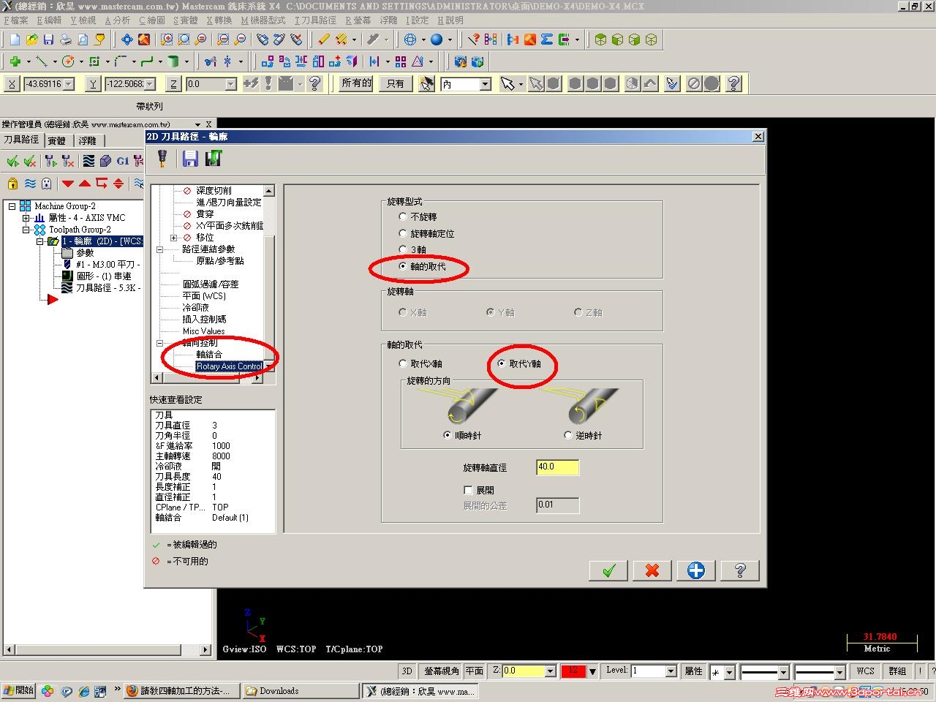Screen dimensions: 936x702
Task: Collapse the Toolpath Group-2 node
Action: tap(26, 230)
